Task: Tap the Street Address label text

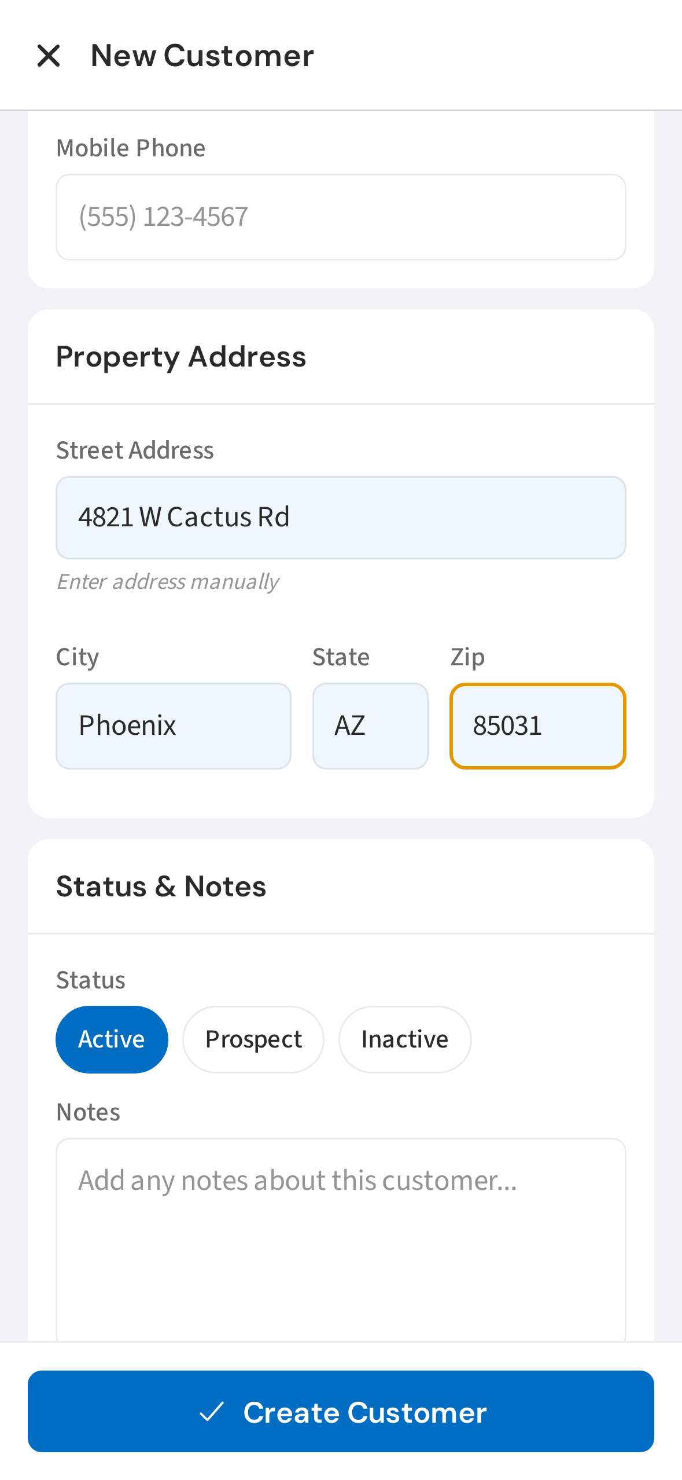Action: 135,450
